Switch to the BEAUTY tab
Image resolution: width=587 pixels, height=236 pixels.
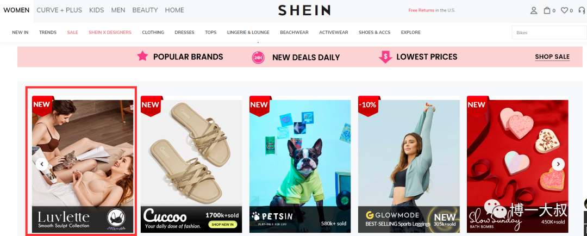click(145, 10)
